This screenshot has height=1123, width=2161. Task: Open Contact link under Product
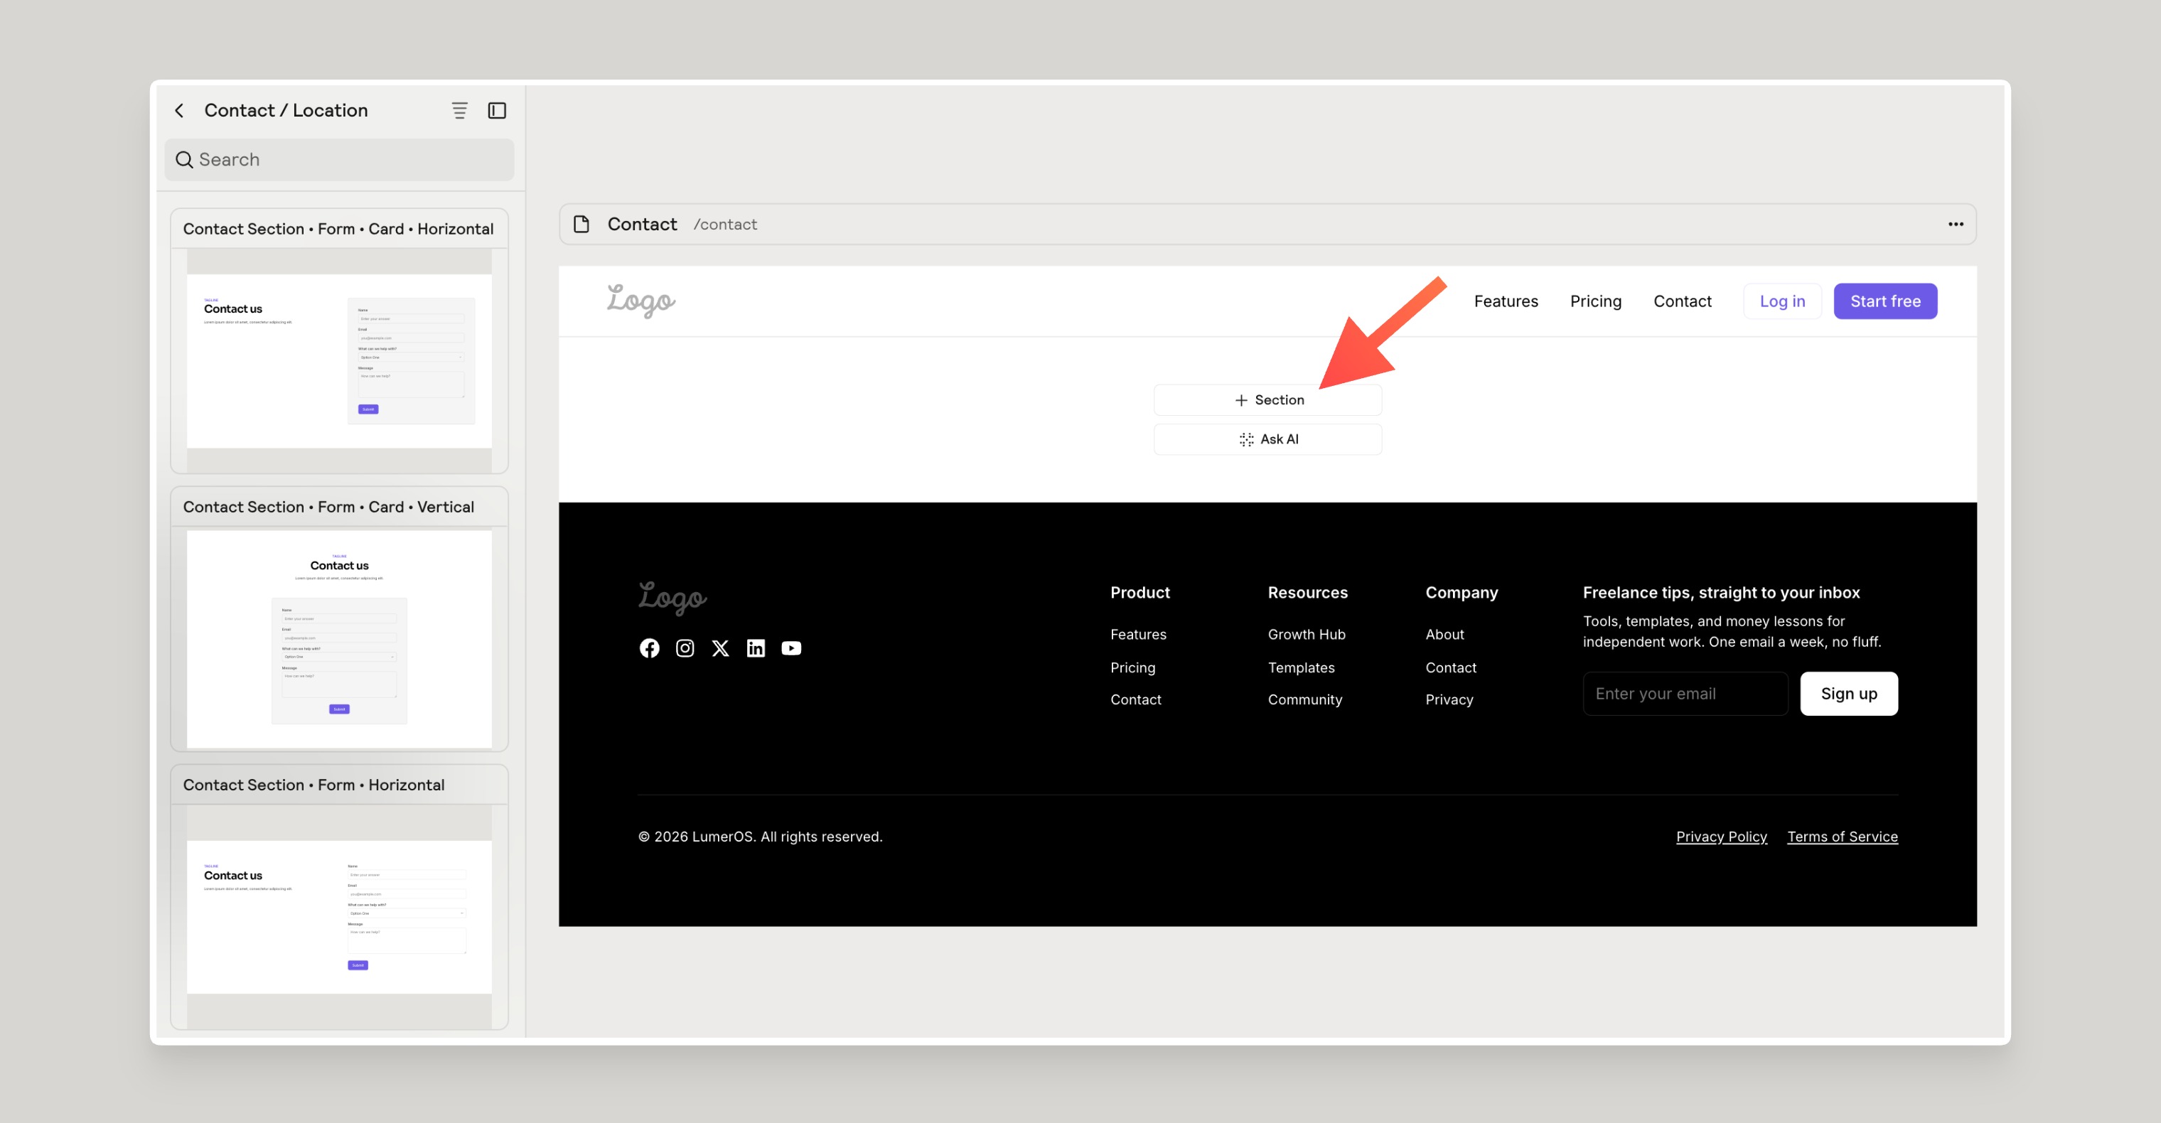(1136, 699)
